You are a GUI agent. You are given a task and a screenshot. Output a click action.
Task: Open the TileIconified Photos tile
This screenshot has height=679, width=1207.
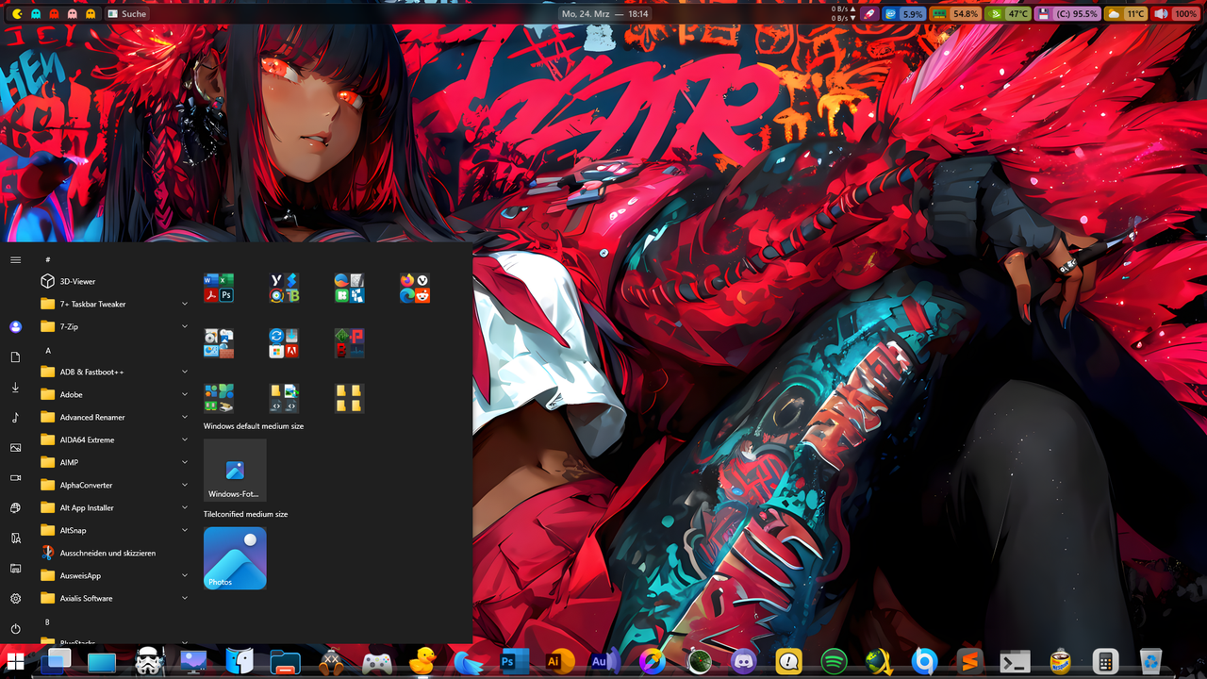235,558
